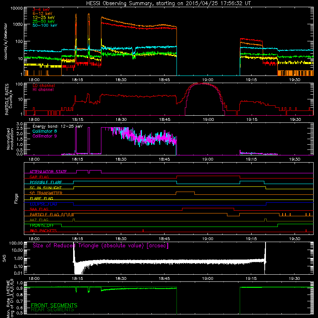Click the FRONTS OFF flag label
318x318 pixels.
point(42,225)
